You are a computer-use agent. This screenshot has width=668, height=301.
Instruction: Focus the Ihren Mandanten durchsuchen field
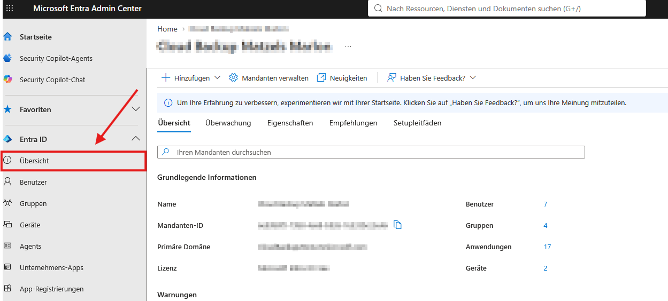click(371, 152)
